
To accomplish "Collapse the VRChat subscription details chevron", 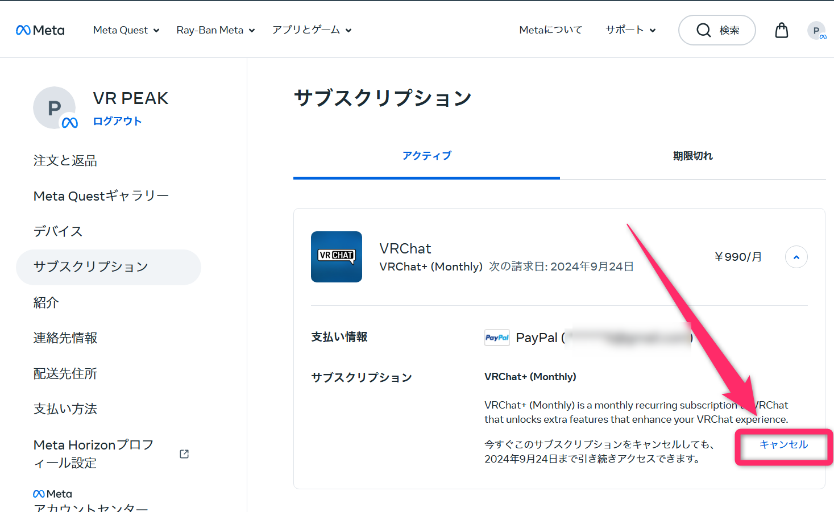I will [x=796, y=257].
